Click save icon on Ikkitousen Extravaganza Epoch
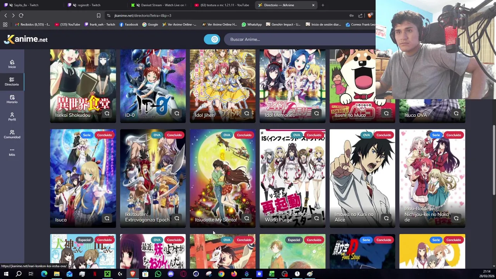Image resolution: width=496 pixels, height=279 pixels. [177, 218]
